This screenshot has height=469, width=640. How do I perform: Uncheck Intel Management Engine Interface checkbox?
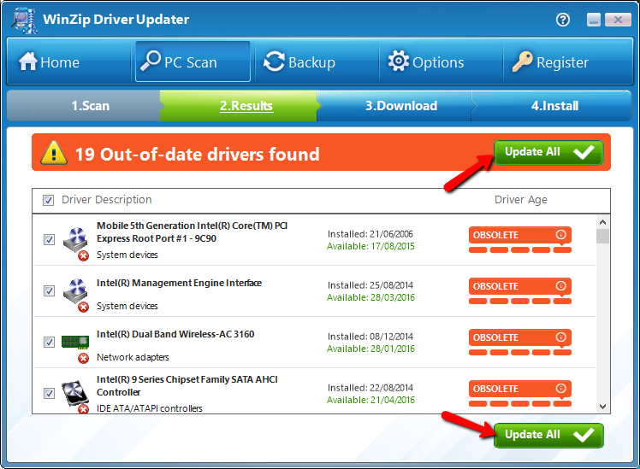[x=49, y=290]
